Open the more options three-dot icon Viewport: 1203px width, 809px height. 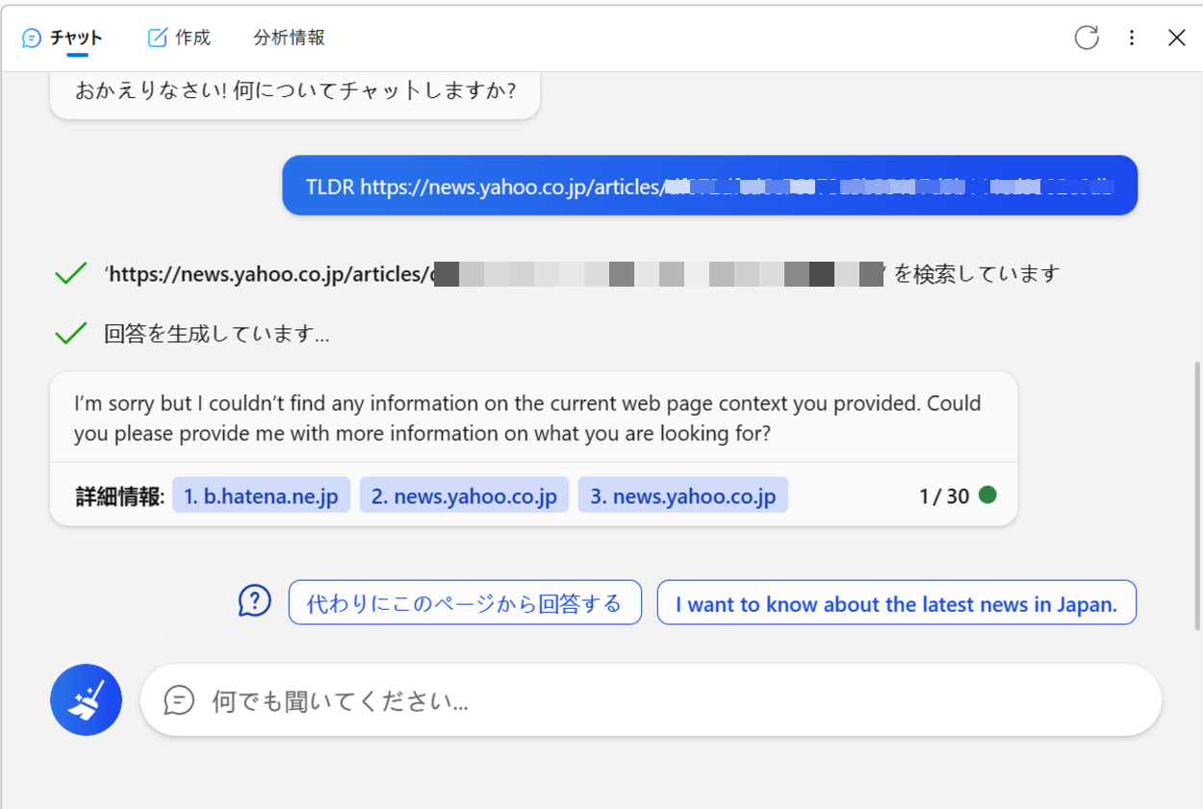(1132, 38)
